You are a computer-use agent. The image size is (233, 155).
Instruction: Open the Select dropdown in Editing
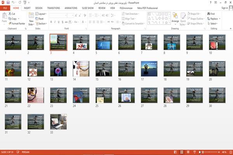click(212, 23)
